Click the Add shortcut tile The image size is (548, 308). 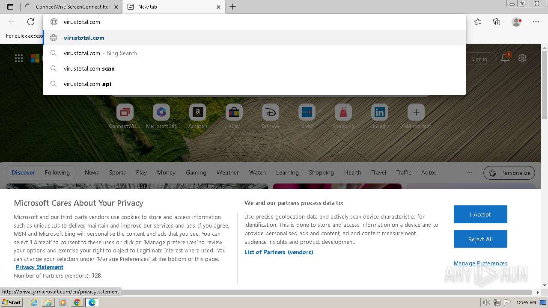[416, 116]
